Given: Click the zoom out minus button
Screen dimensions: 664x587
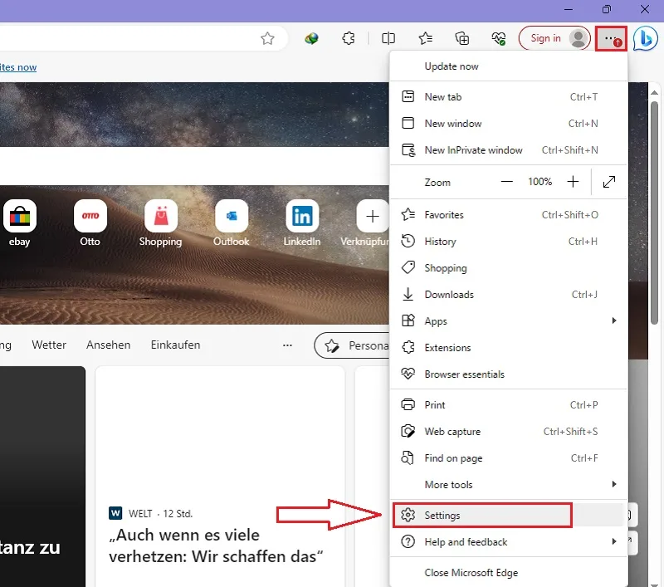Looking at the screenshot, I should point(506,182).
